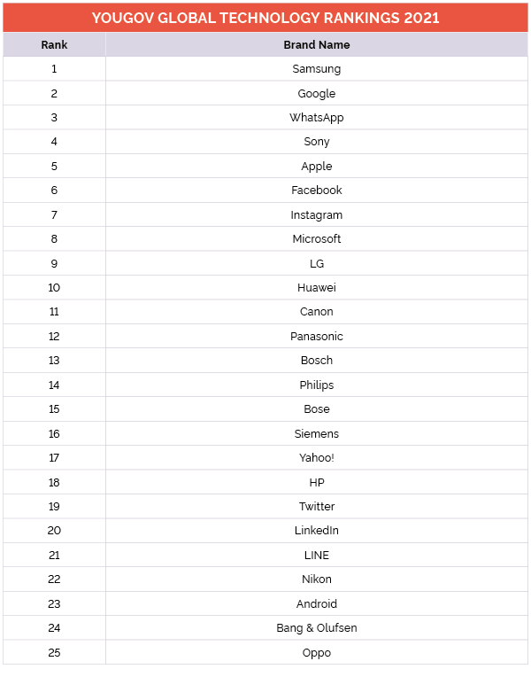Select the Facebook brand entry

click(317, 191)
